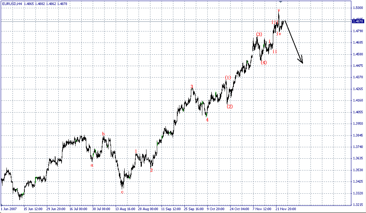Select the wave annotation (1)
This screenshot has height=213, width=366.
(228, 77)
